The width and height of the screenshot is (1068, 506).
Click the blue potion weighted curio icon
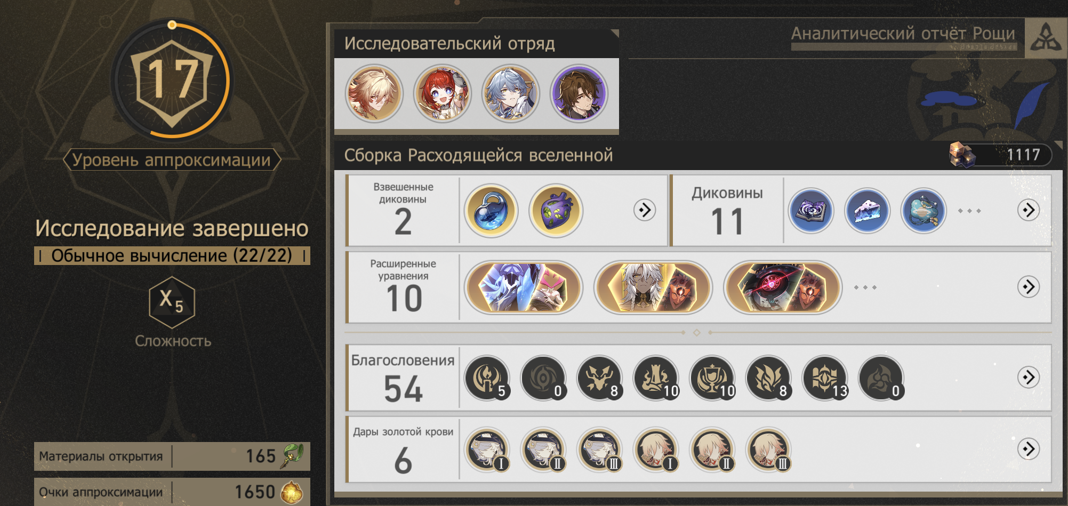[491, 211]
